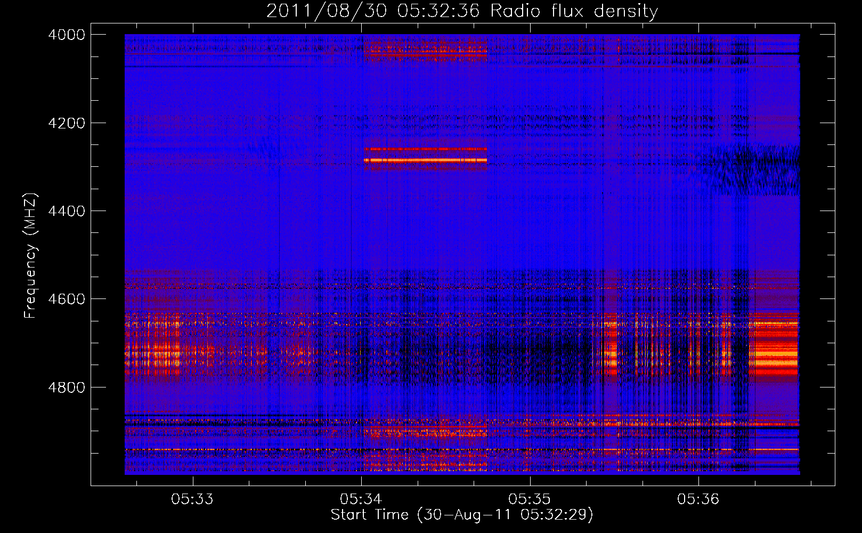The image size is (862, 533).
Task: Click the '4600' frequency axis label
Action: [67, 299]
